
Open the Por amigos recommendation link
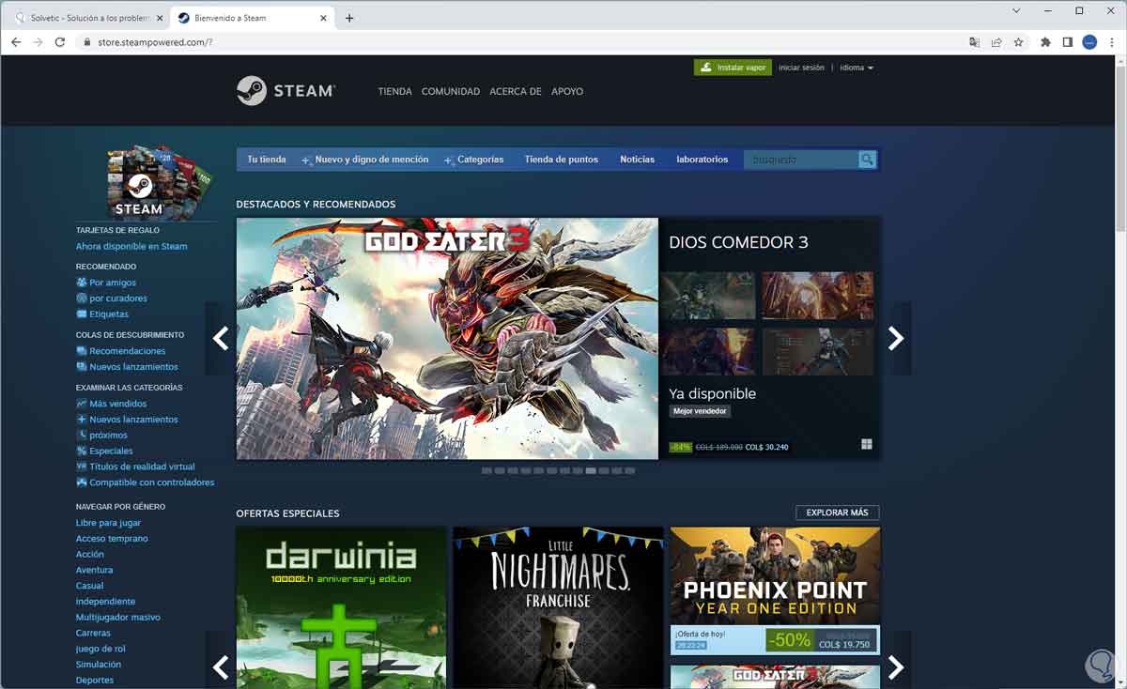point(113,283)
